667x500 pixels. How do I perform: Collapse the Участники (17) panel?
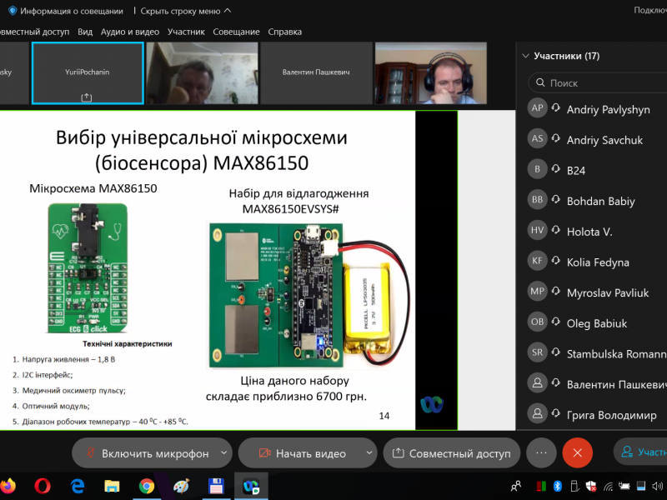[525, 57]
